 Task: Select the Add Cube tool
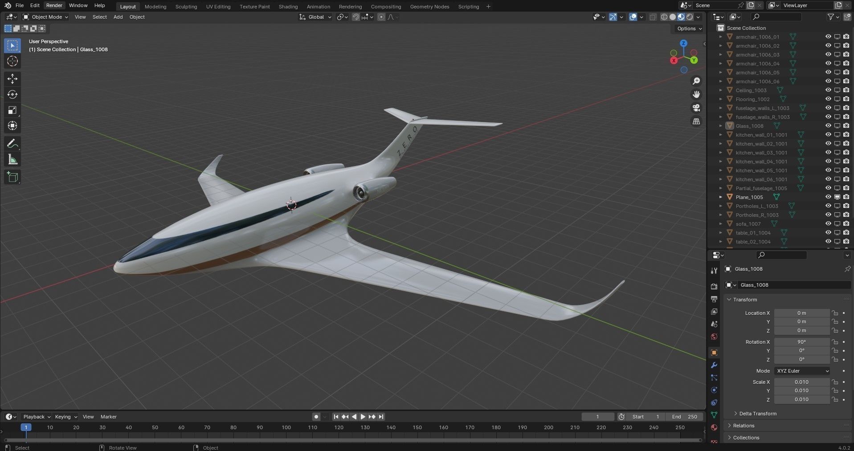[x=12, y=177]
